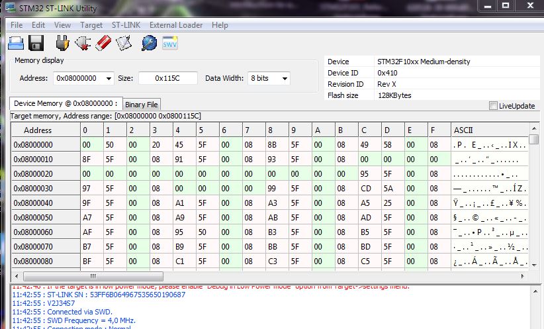
Task: Select row address 0x08000080
Action: tap(46, 261)
